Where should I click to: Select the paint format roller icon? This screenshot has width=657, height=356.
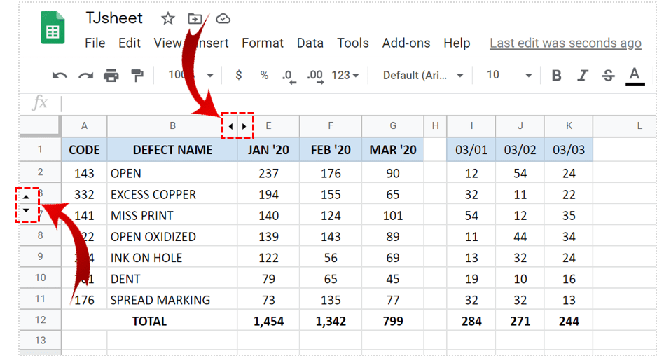137,76
